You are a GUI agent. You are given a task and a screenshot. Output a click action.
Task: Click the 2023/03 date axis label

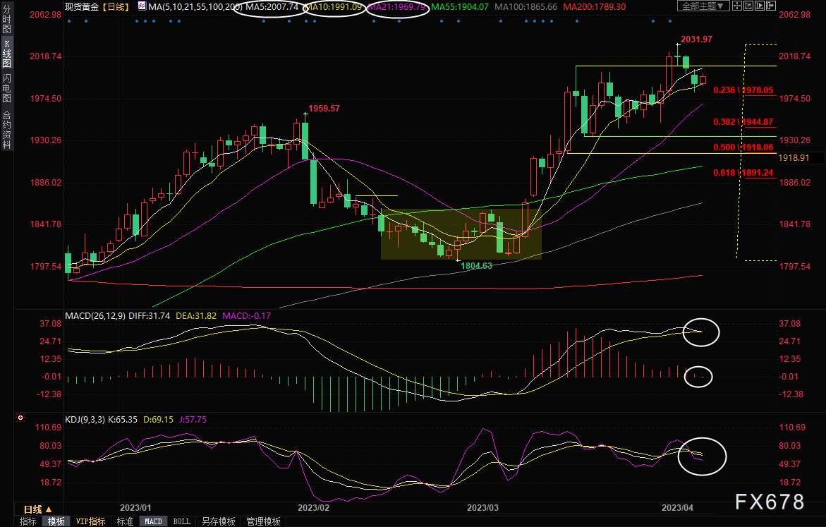482,507
